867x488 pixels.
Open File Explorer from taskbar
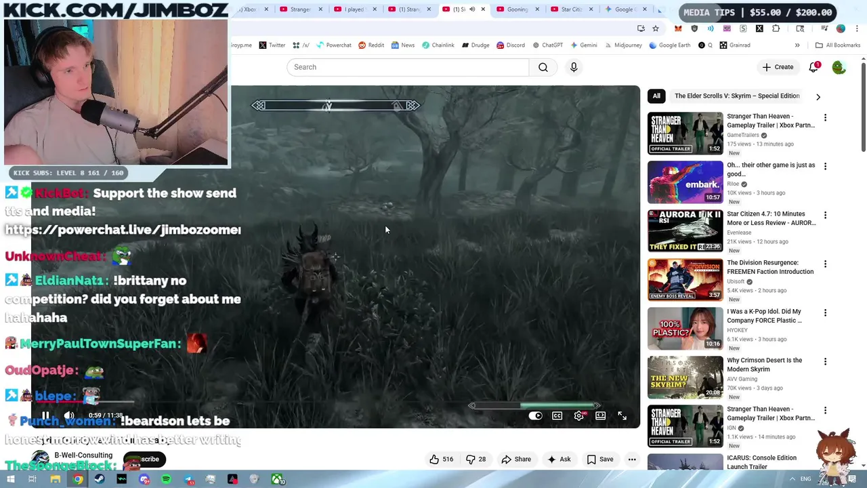[x=56, y=479]
